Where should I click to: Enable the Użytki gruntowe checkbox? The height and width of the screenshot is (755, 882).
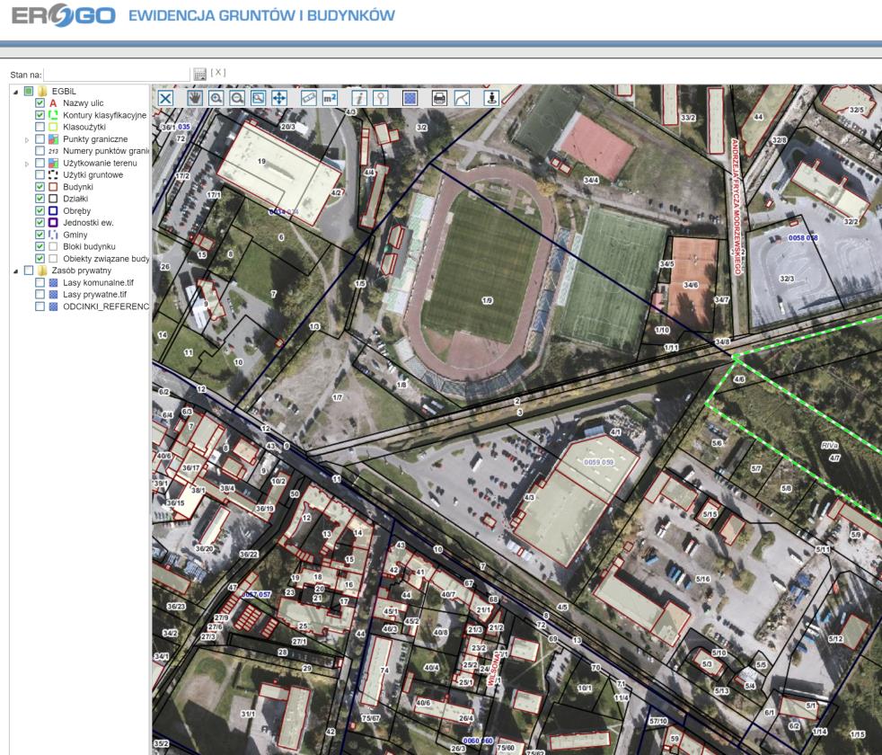click(x=40, y=175)
